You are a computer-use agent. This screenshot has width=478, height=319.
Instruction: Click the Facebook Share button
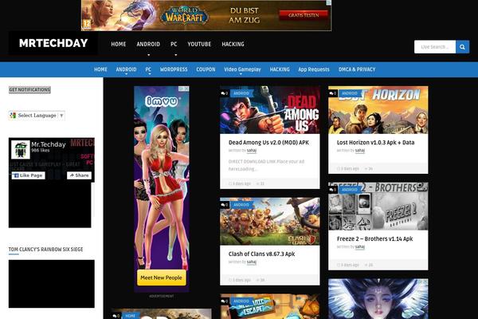pyautogui.click(x=79, y=175)
